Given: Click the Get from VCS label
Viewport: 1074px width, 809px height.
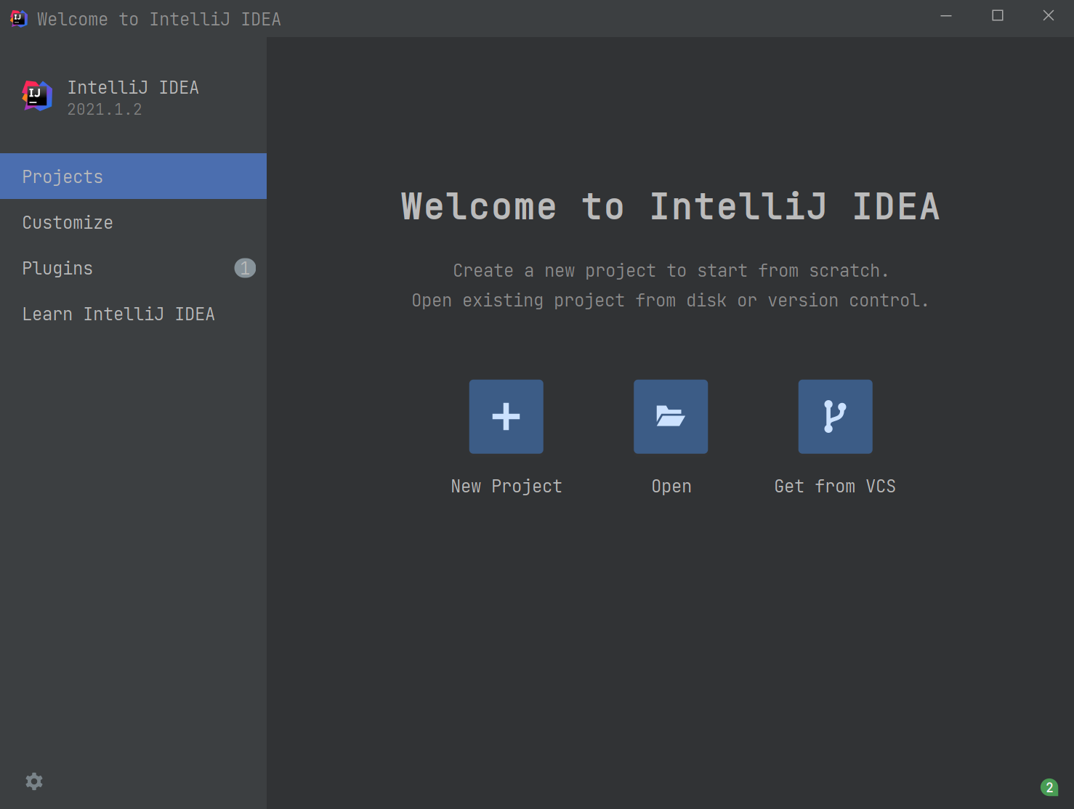Looking at the screenshot, I should pyautogui.click(x=834, y=486).
